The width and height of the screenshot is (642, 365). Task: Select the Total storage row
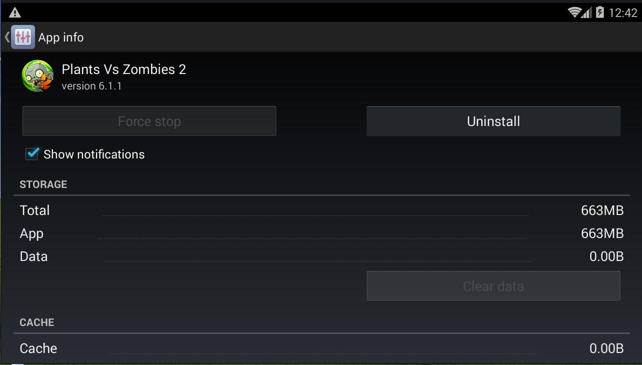pyautogui.click(x=321, y=210)
